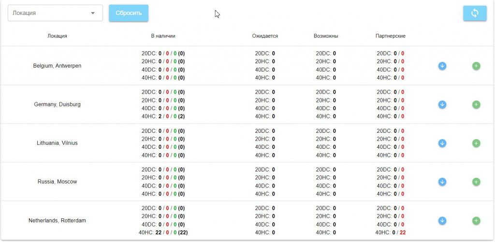Click blue down-arrow icon for Russia, Moscow
Screen dimensions: 495x242
[x=442, y=182]
